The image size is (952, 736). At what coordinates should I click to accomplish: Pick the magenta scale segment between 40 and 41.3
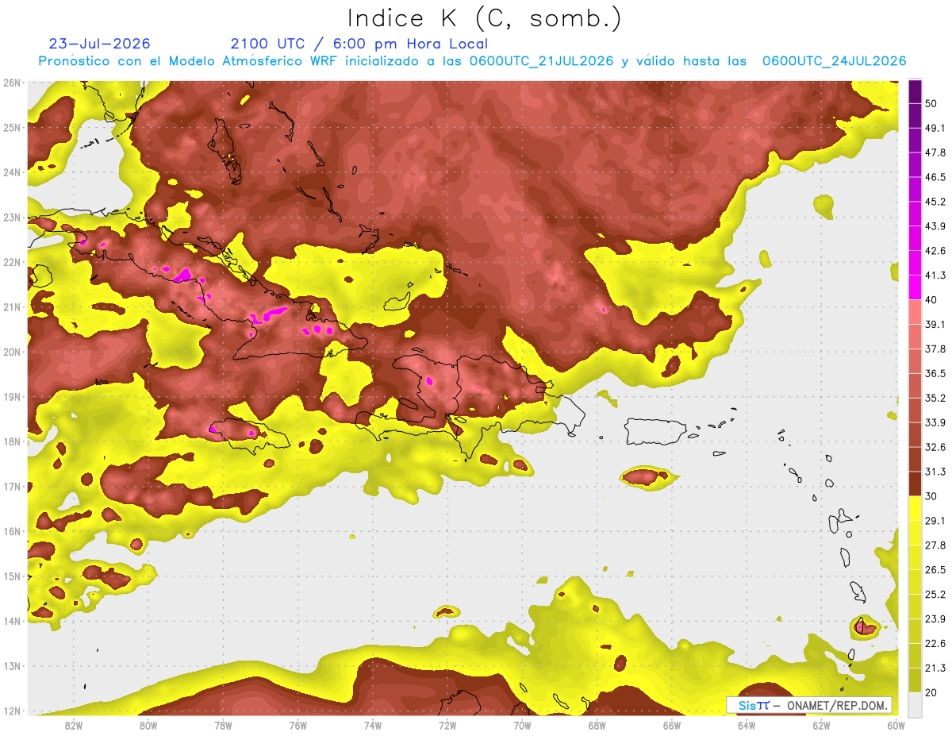point(915,287)
